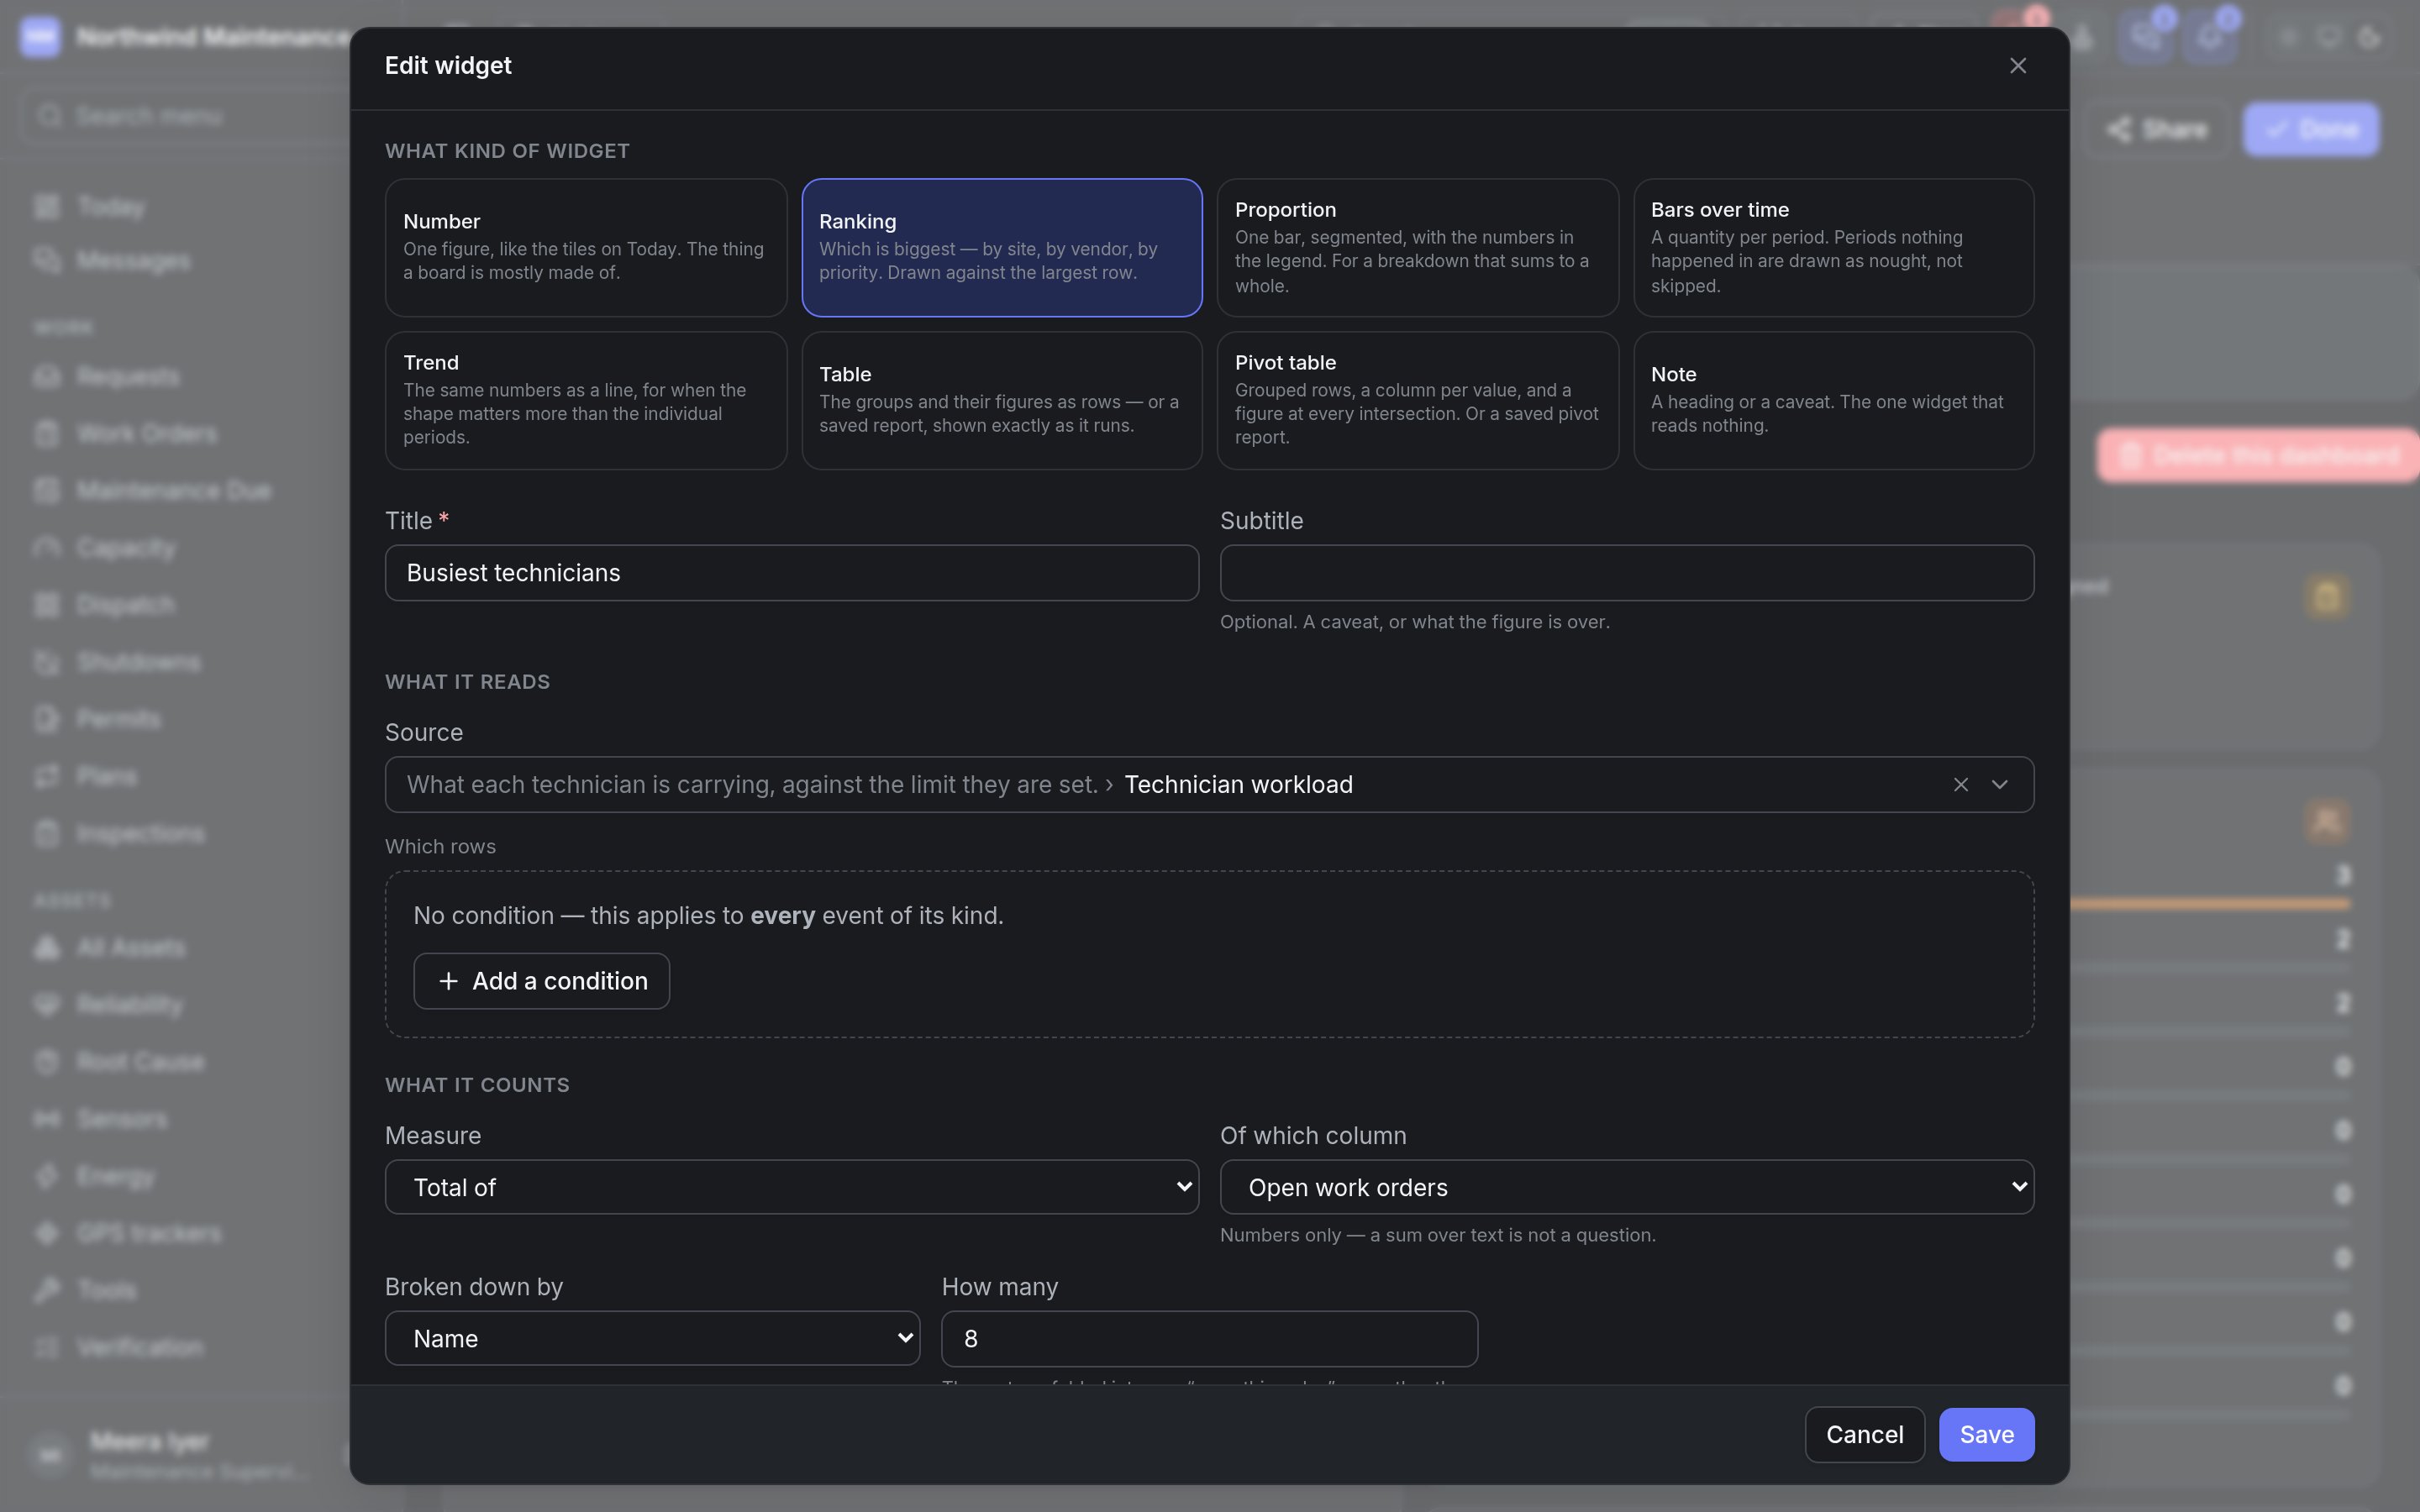Screen dimensions: 2420x1512
Task: Click the How many number field
Action: pos(1209,1338)
